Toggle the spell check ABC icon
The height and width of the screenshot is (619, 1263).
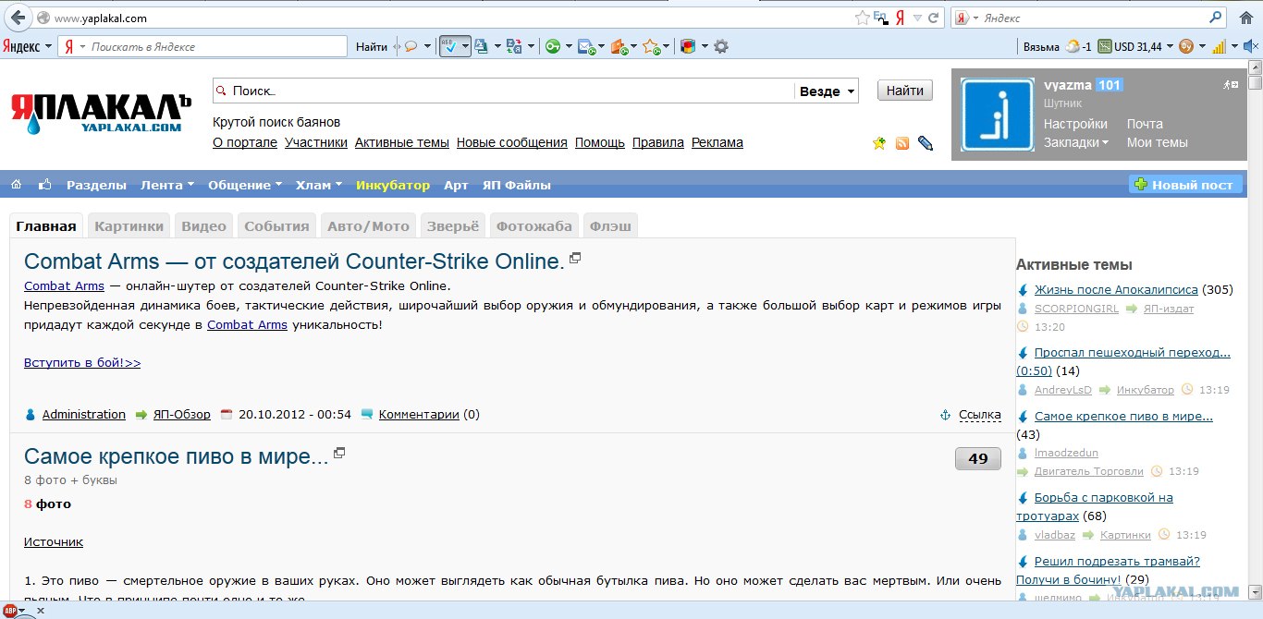point(449,46)
